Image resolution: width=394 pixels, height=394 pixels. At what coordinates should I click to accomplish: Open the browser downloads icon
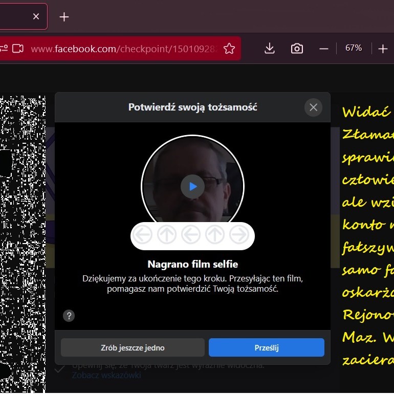pos(270,49)
